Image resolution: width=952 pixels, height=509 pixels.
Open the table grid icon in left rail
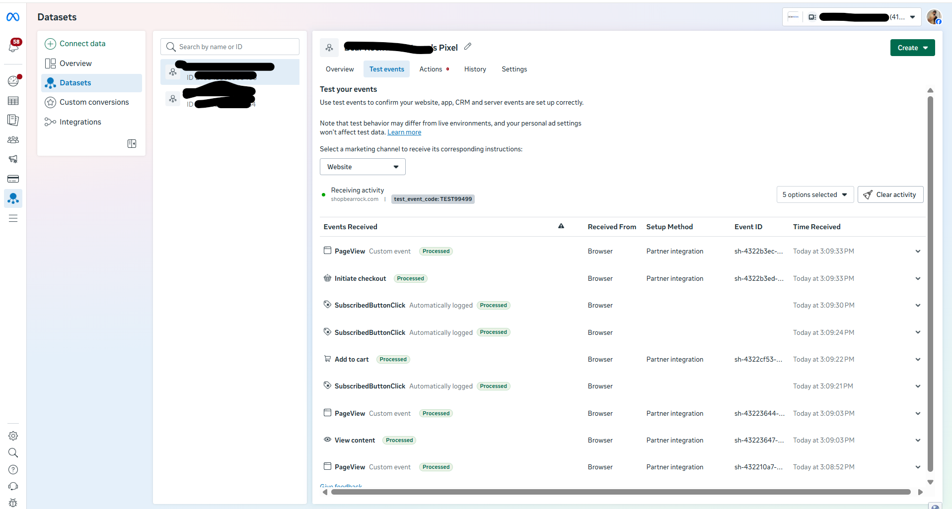pyautogui.click(x=13, y=101)
